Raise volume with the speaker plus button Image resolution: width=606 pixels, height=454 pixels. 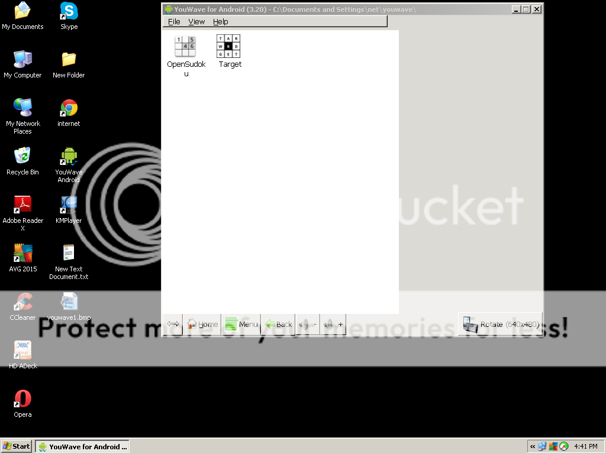tap(333, 325)
